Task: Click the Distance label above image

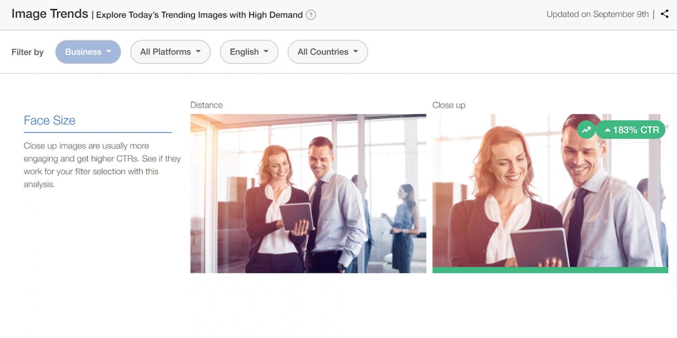Action: [x=206, y=105]
